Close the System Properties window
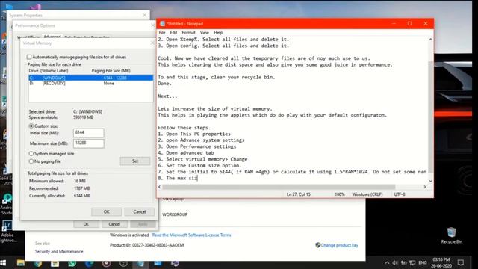Screen dimensions: 478x269 (144, 15)
